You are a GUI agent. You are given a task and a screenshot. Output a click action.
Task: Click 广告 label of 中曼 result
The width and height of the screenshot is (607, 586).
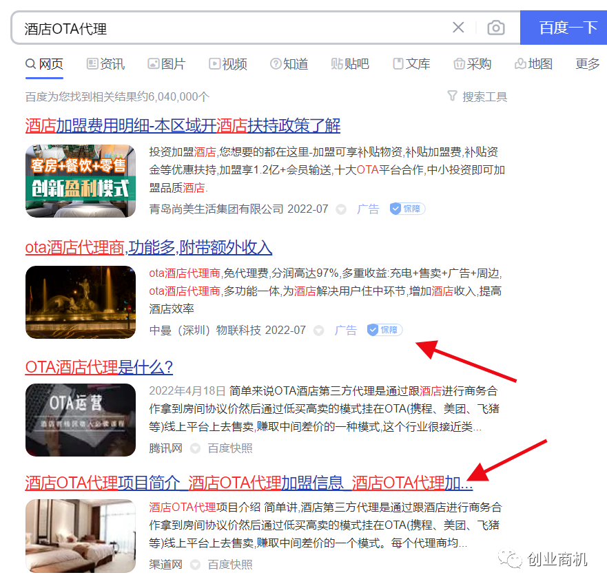(x=345, y=331)
